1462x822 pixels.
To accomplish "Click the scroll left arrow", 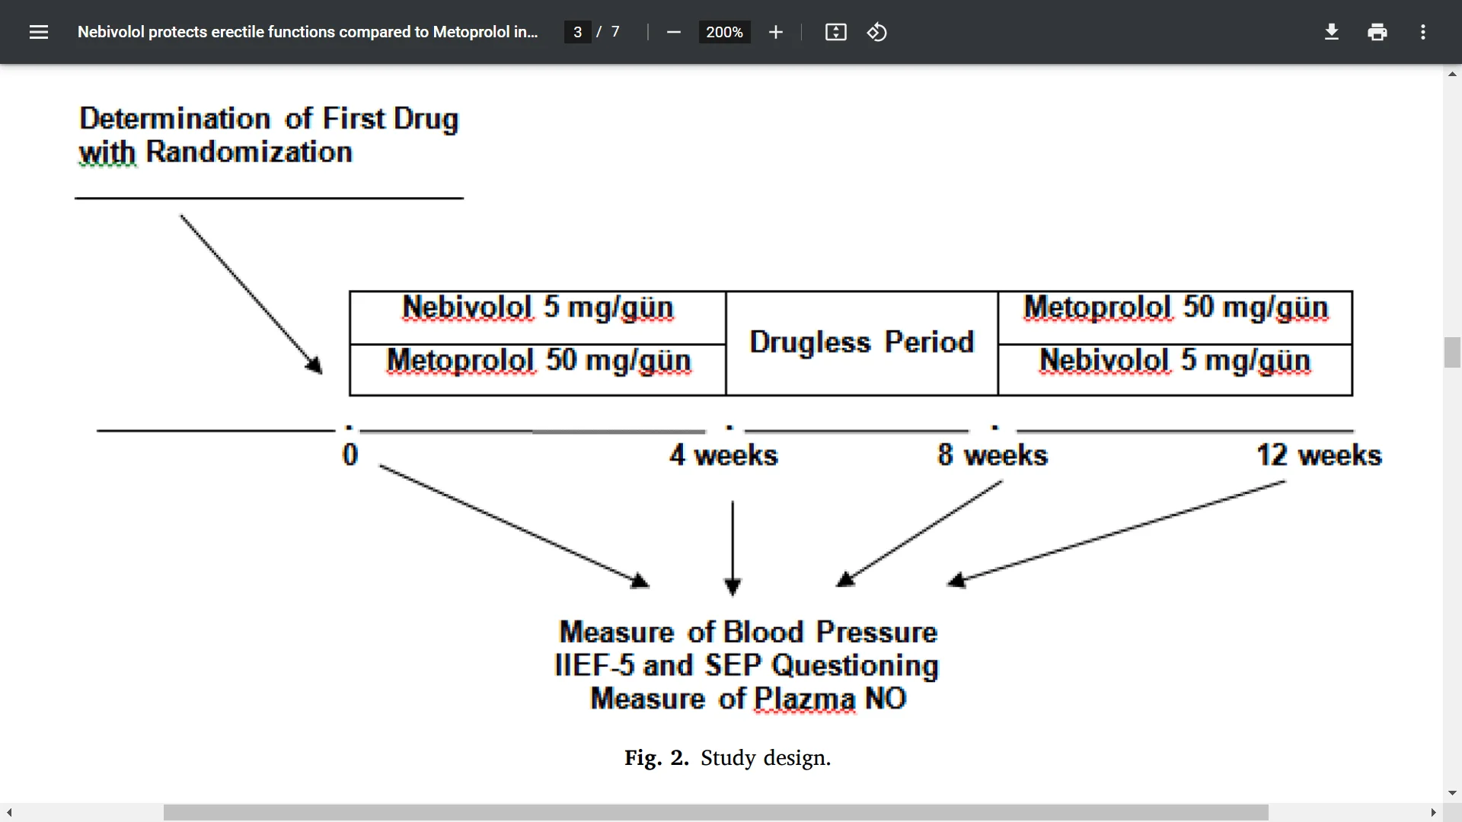I will pyautogui.click(x=9, y=812).
